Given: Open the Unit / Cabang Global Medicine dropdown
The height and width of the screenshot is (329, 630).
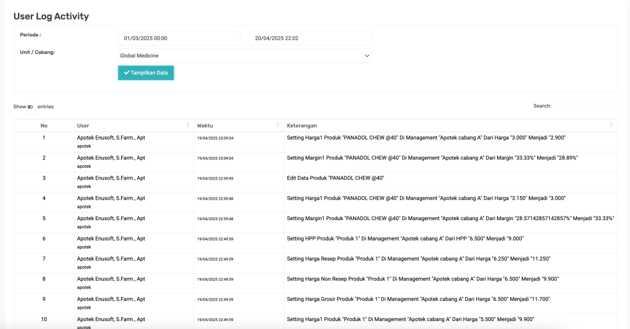Looking at the screenshot, I should pos(244,56).
